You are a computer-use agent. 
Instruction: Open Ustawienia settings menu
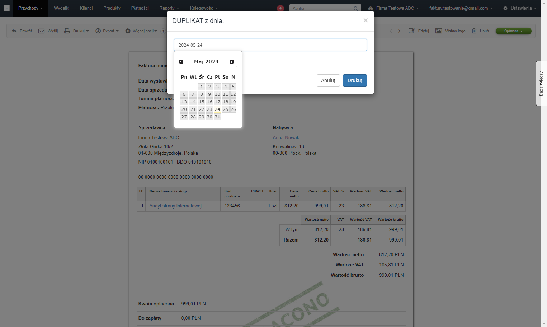(520, 8)
